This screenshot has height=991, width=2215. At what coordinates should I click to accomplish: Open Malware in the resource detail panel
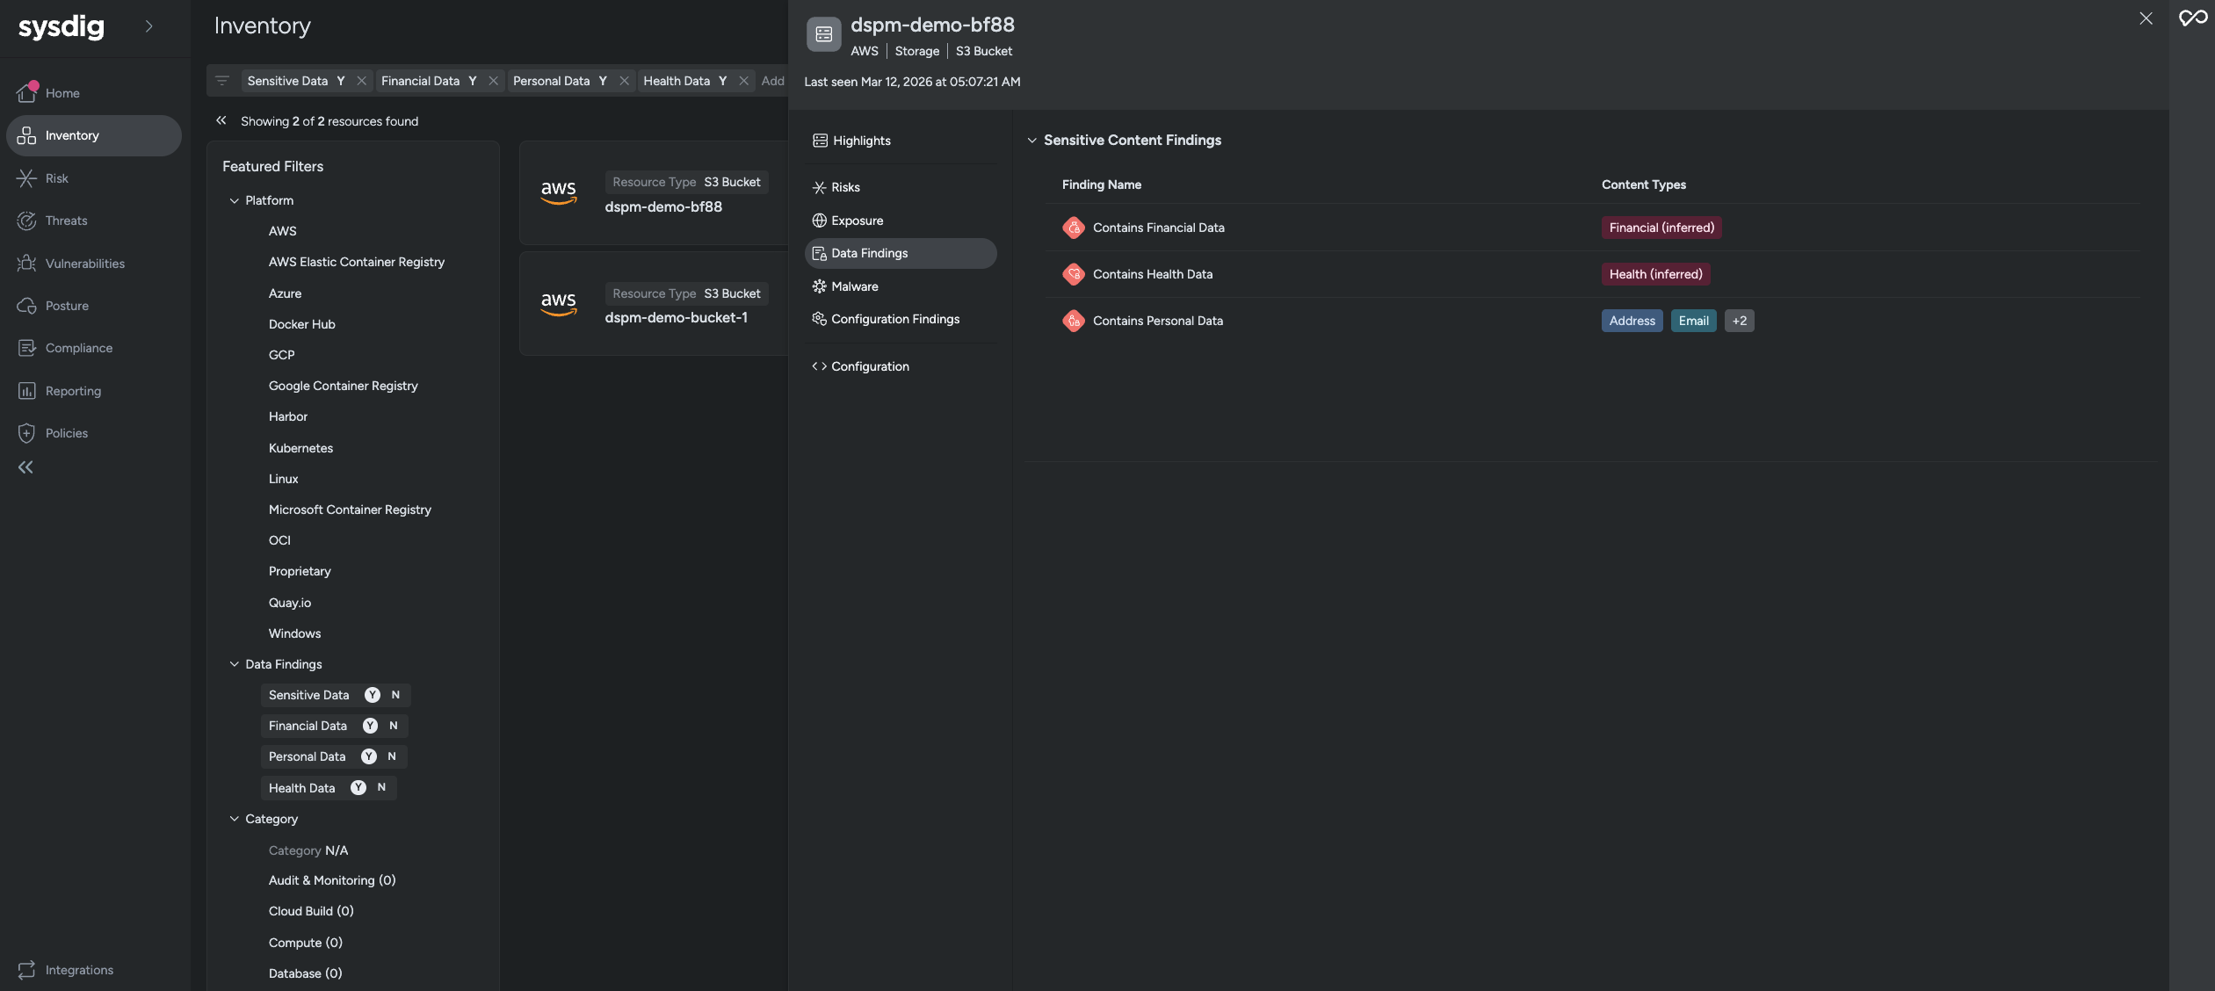(x=853, y=286)
